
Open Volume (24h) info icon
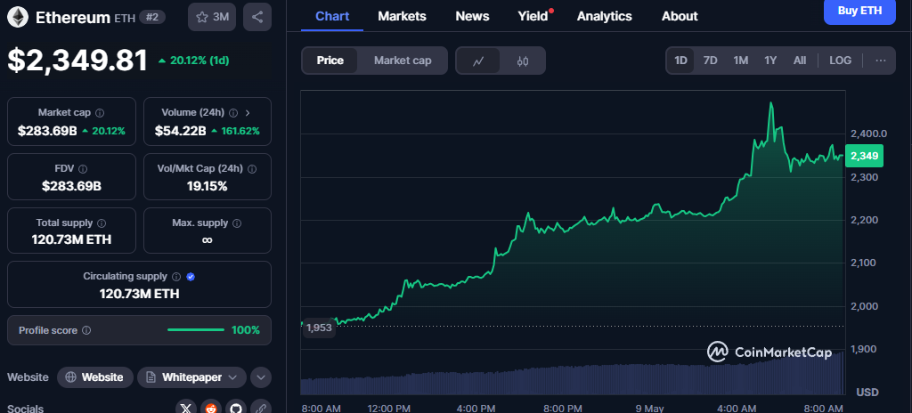coord(233,113)
